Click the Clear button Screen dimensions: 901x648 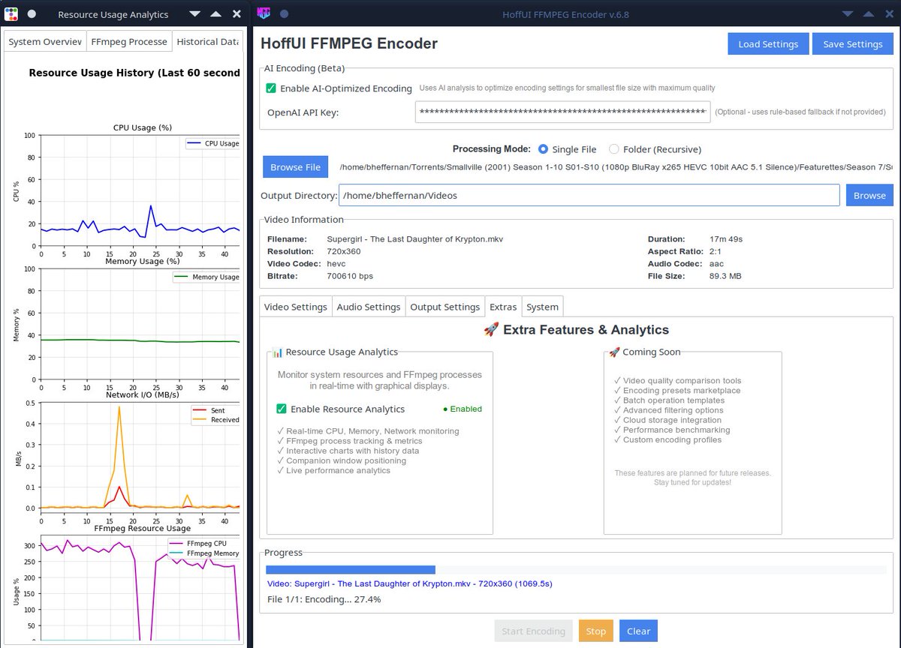[x=638, y=631]
